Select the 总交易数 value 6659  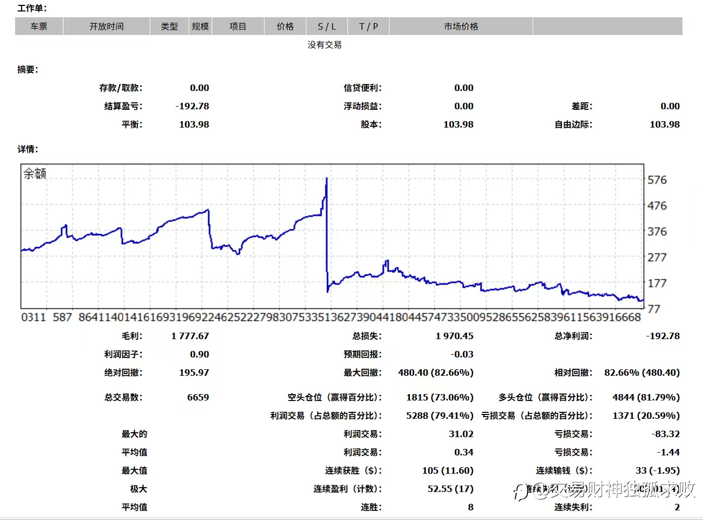pos(198,397)
